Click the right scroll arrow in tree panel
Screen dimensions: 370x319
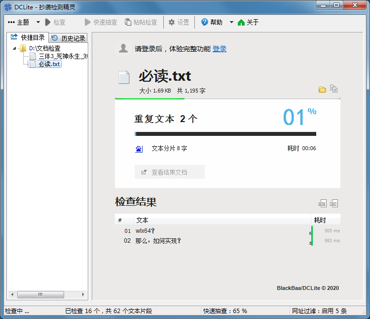coord(83,294)
